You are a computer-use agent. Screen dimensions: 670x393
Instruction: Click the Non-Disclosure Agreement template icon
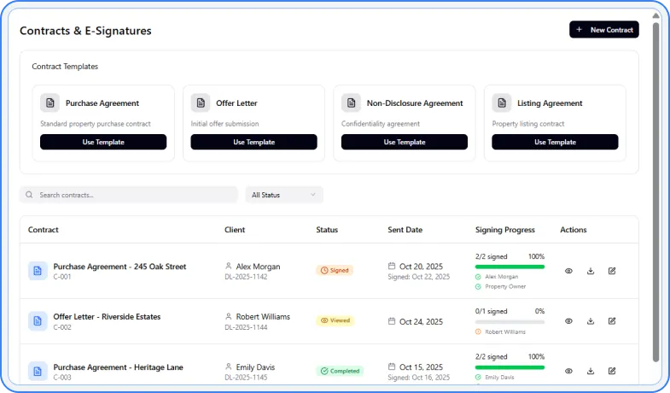click(x=352, y=103)
